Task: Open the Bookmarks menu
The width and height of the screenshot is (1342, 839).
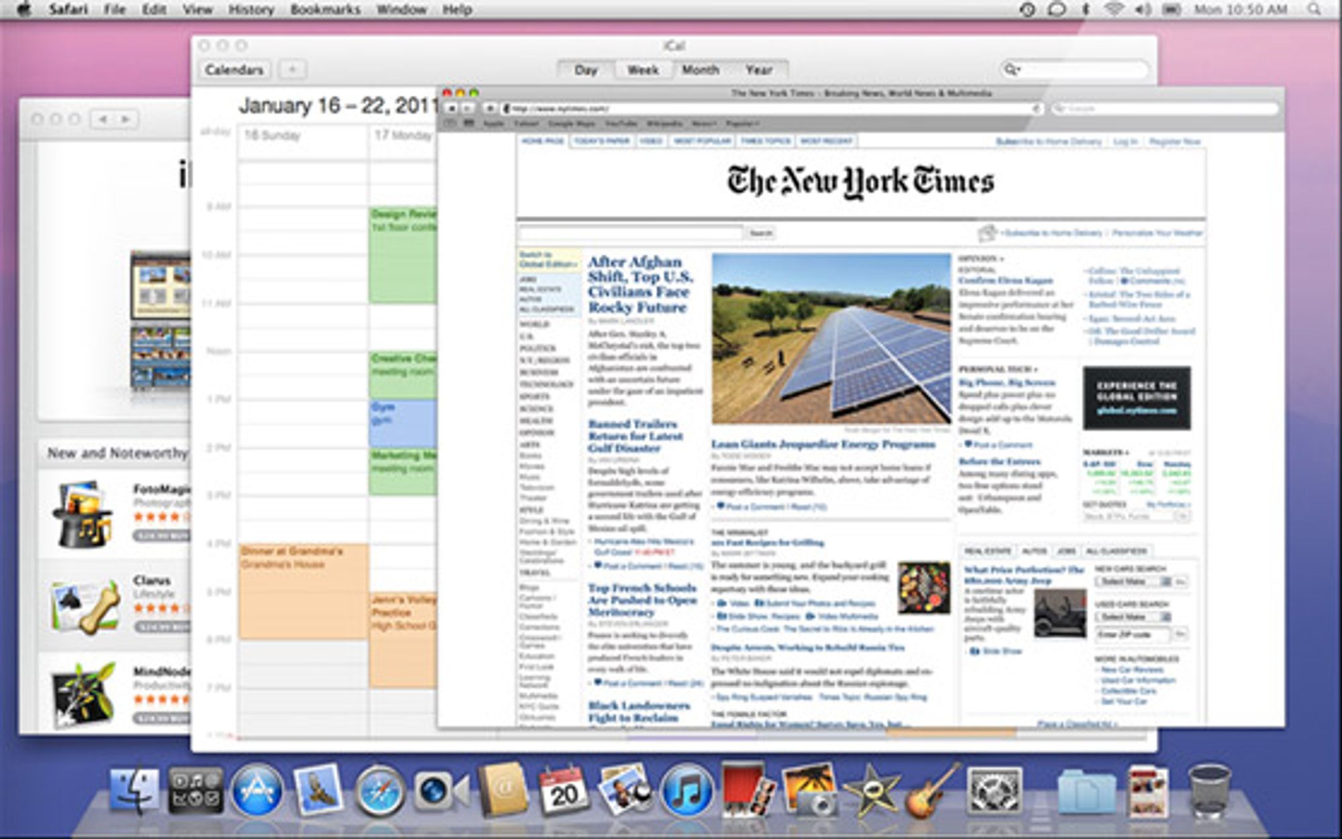Action: point(325,9)
